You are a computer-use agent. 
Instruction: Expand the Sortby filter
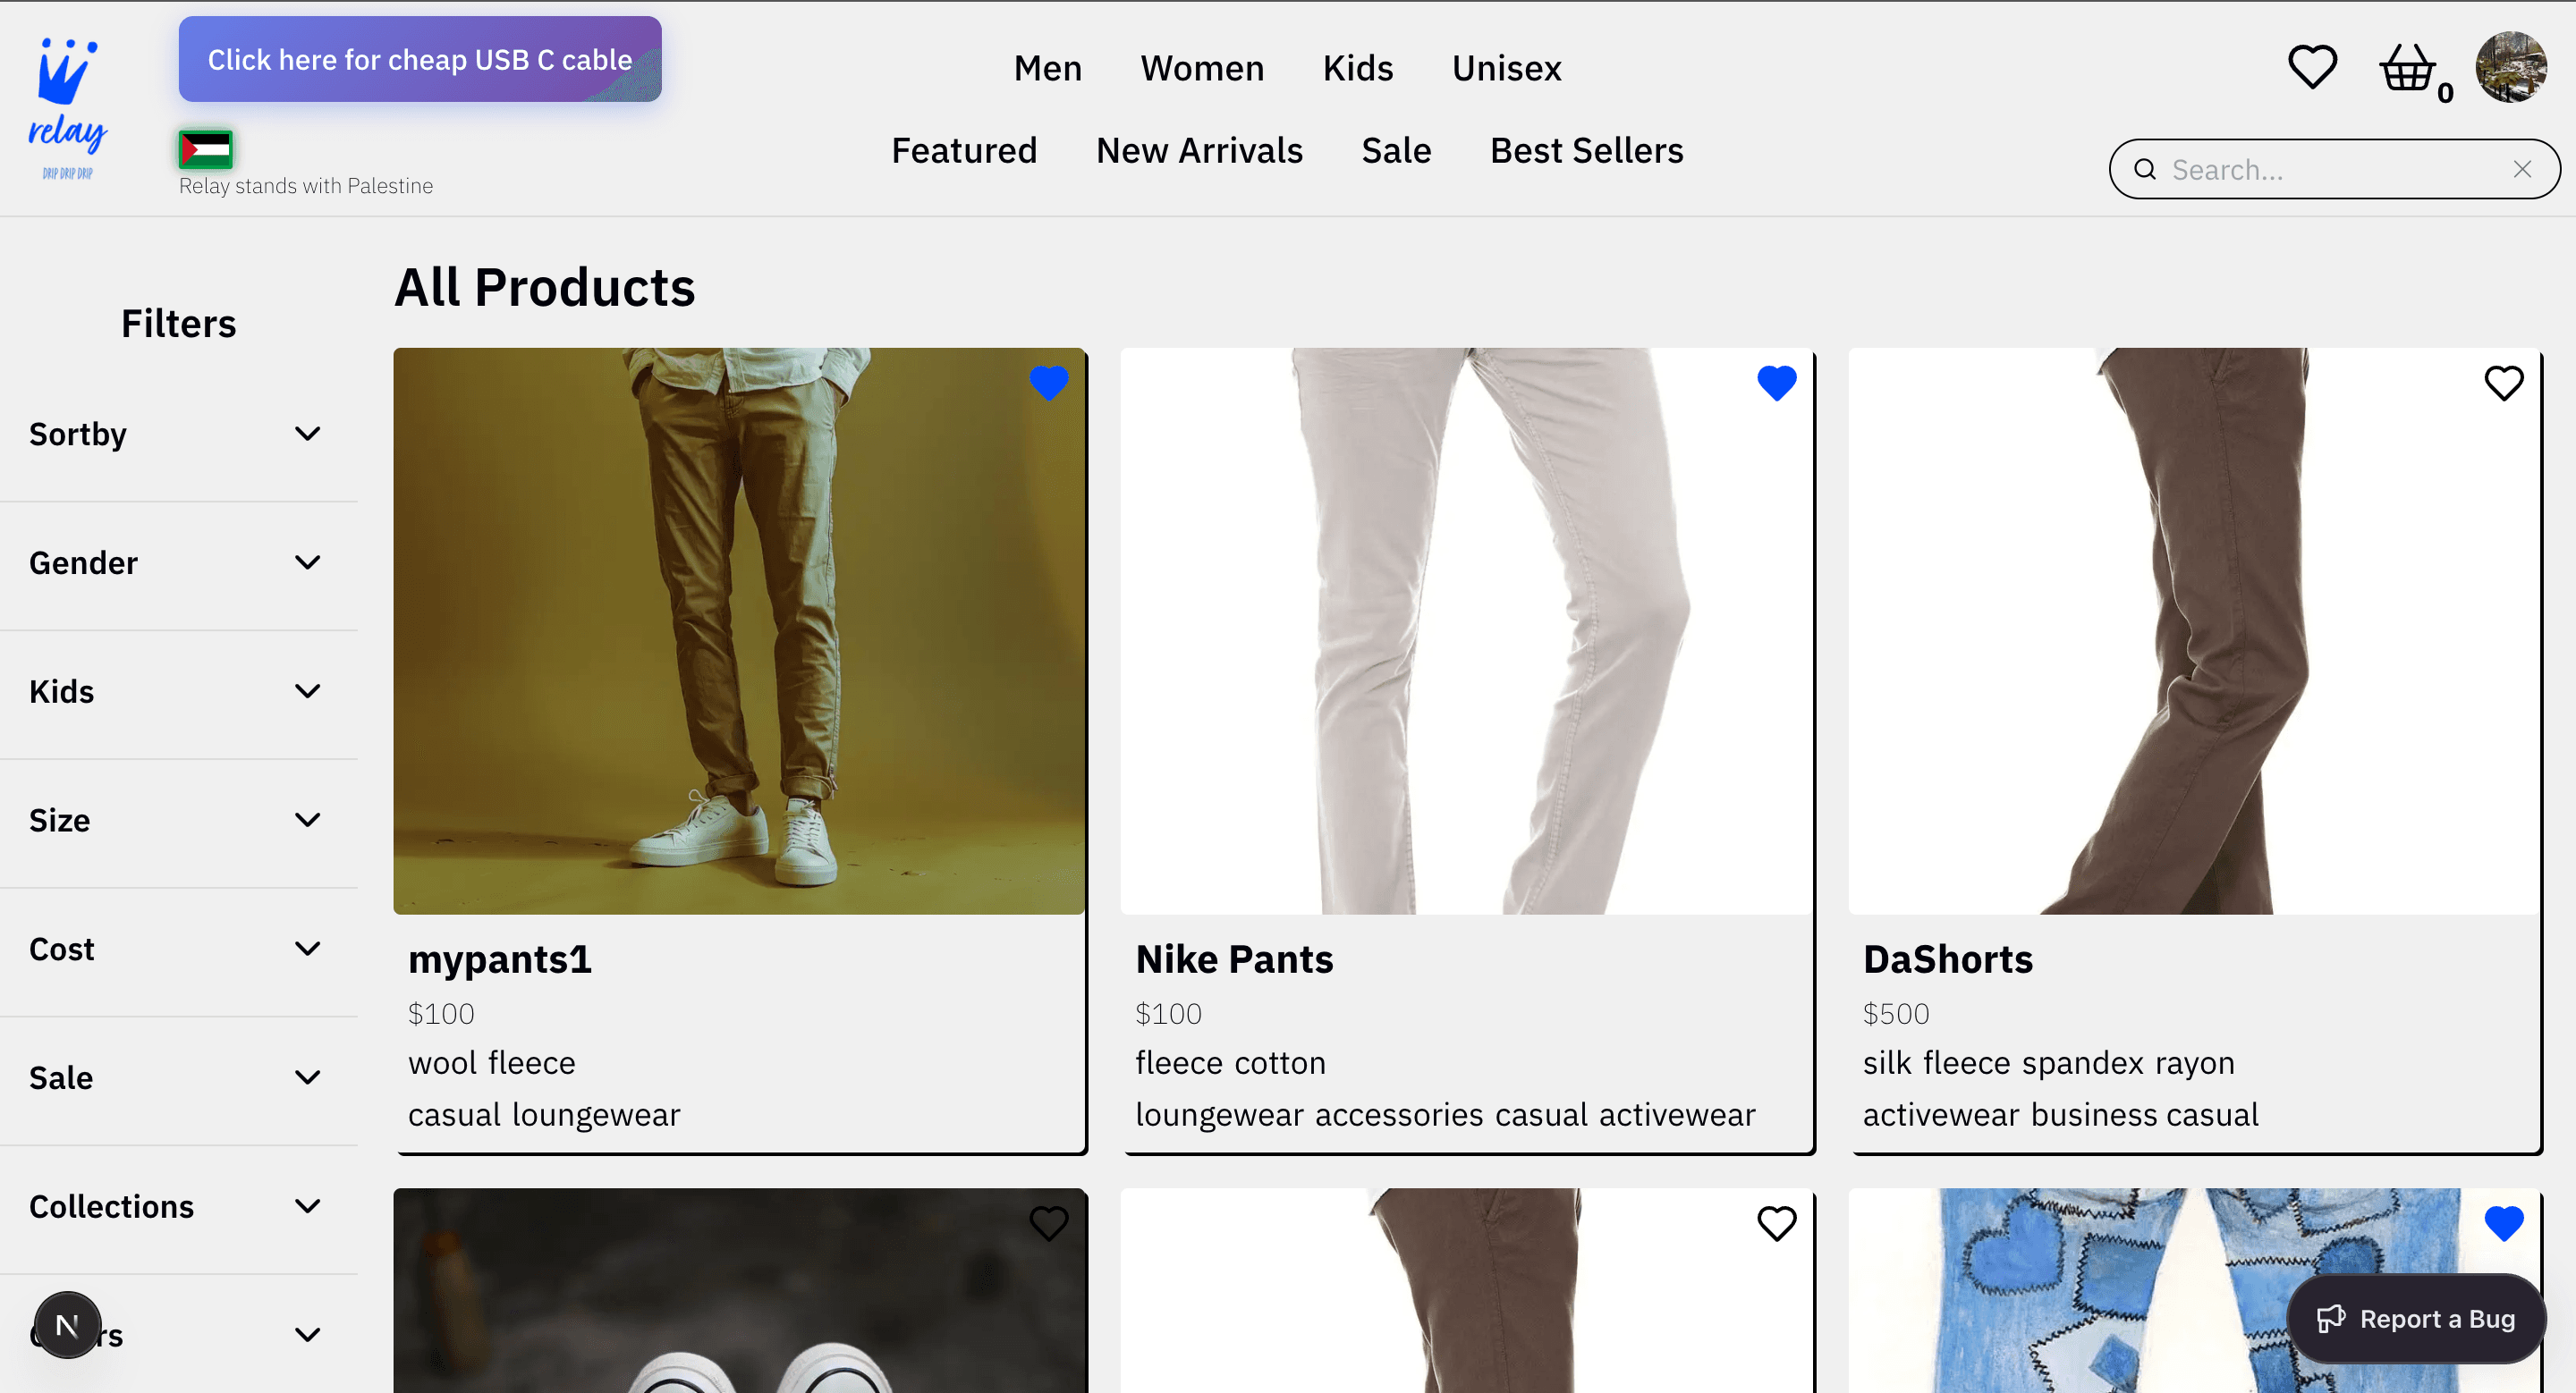tap(307, 434)
